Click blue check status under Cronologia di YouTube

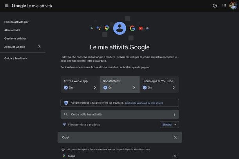tap(145, 88)
